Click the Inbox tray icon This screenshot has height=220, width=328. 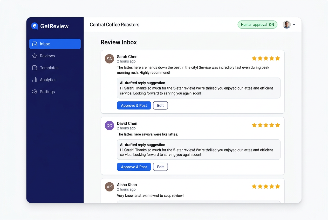click(x=35, y=44)
